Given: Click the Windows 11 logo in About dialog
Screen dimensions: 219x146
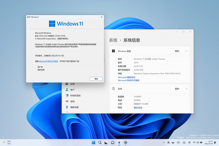Looking at the screenshot, I should click(x=66, y=24).
